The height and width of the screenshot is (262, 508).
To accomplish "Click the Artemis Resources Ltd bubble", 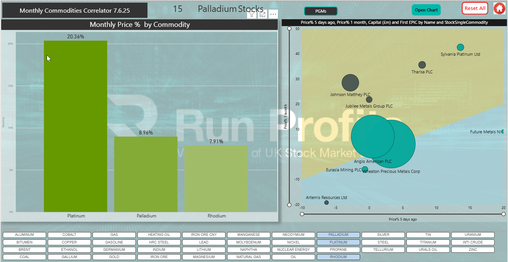I will click(x=326, y=202).
